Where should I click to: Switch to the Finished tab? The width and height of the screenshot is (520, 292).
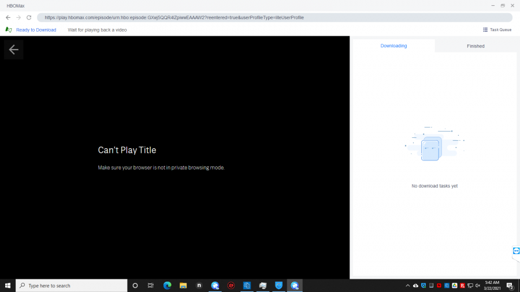point(476,46)
